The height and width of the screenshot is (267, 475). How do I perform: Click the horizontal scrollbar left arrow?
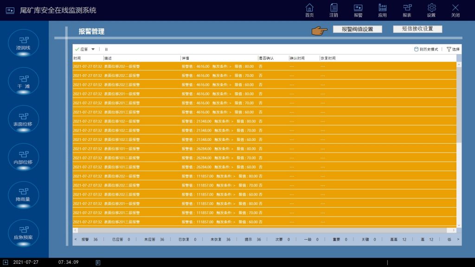[75, 230]
